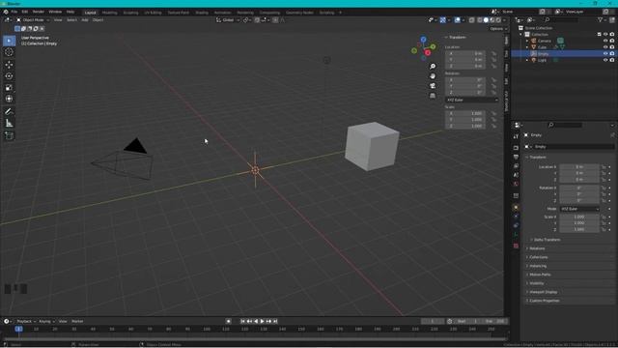The image size is (618, 348).
Task: Open the File menu
Action: click(x=14, y=12)
